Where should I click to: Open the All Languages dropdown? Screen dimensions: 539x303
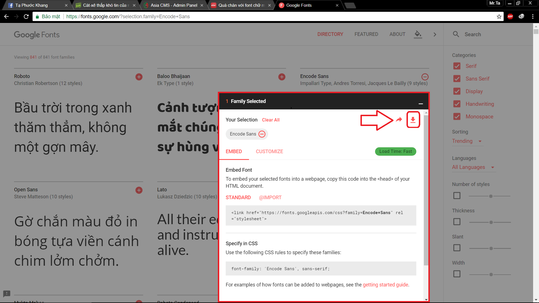pyautogui.click(x=473, y=167)
